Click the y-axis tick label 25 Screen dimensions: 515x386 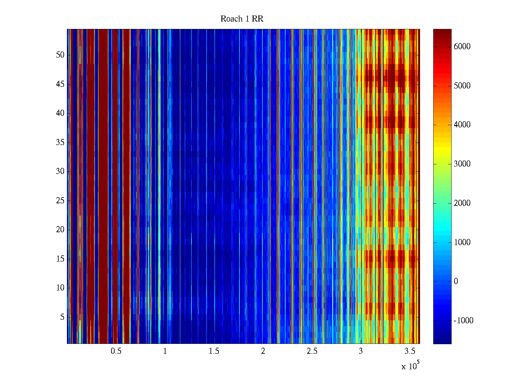click(x=60, y=201)
